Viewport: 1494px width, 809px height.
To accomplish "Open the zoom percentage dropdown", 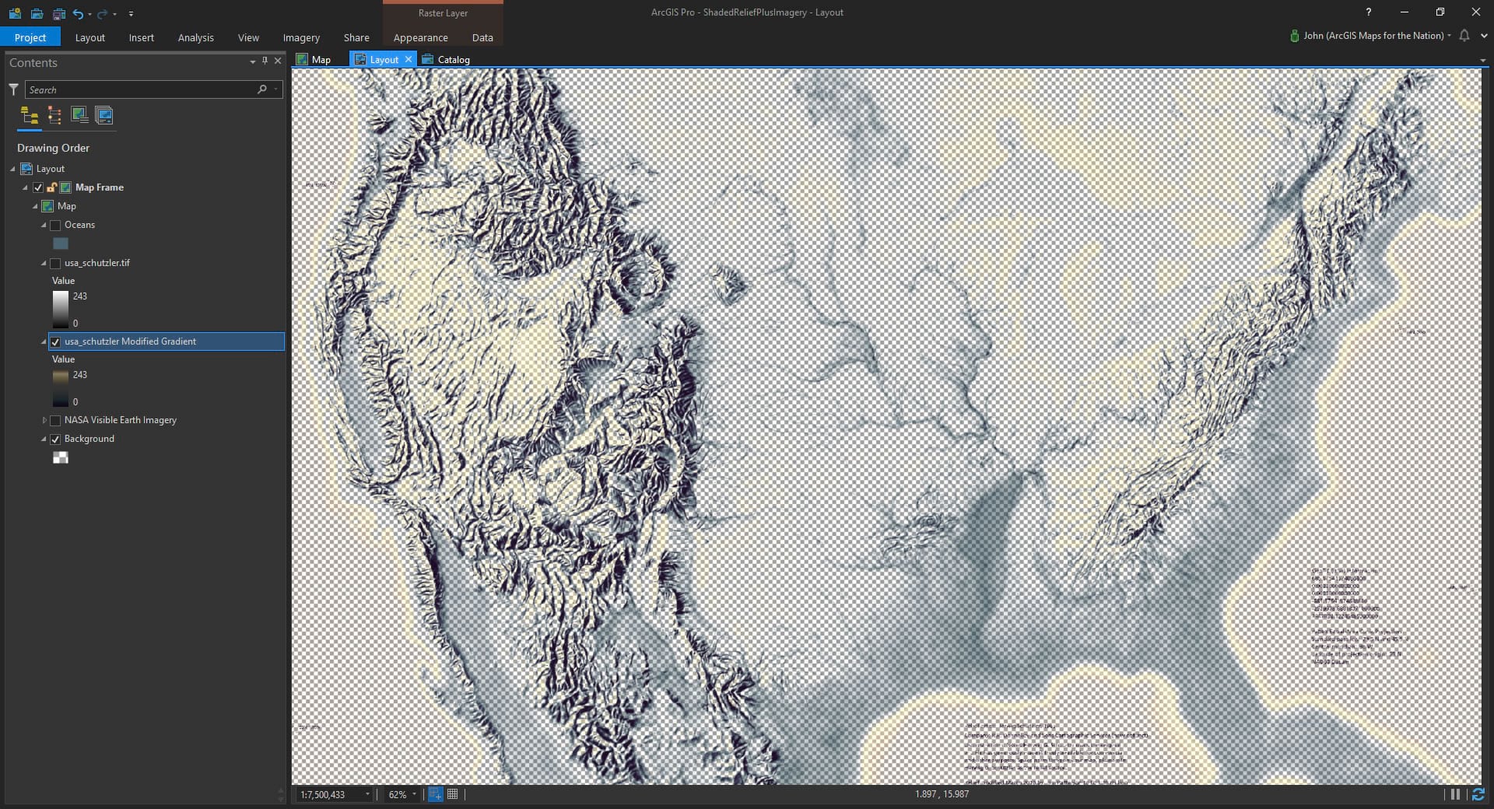I will tap(414, 794).
